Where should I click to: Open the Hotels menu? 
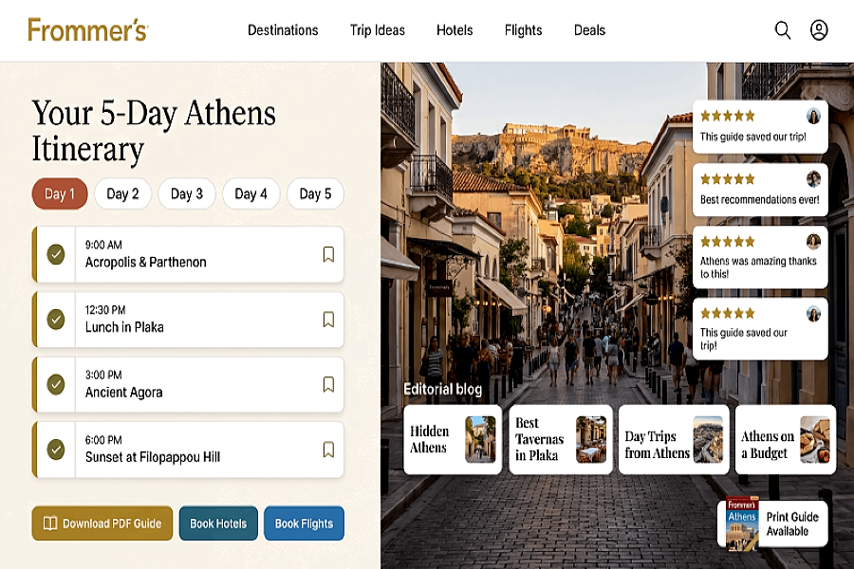[x=455, y=30]
